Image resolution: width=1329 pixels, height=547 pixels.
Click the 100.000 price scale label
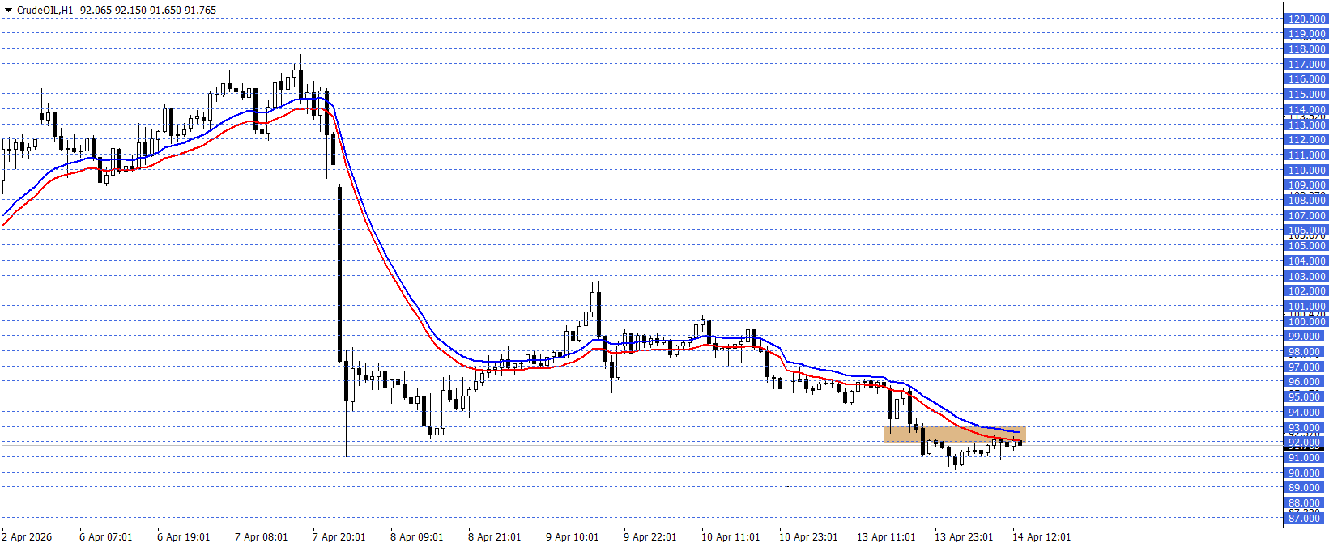pyautogui.click(x=1306, y=322)
